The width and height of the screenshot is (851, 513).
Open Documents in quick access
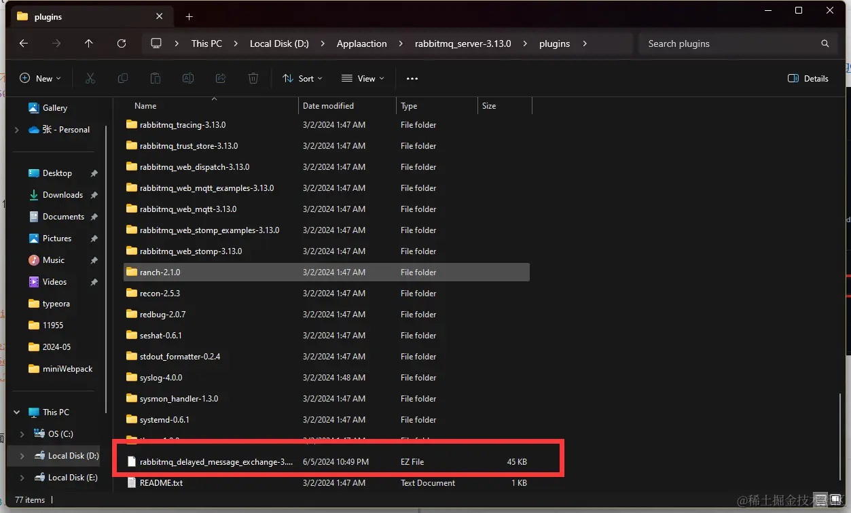coord(63,216)
